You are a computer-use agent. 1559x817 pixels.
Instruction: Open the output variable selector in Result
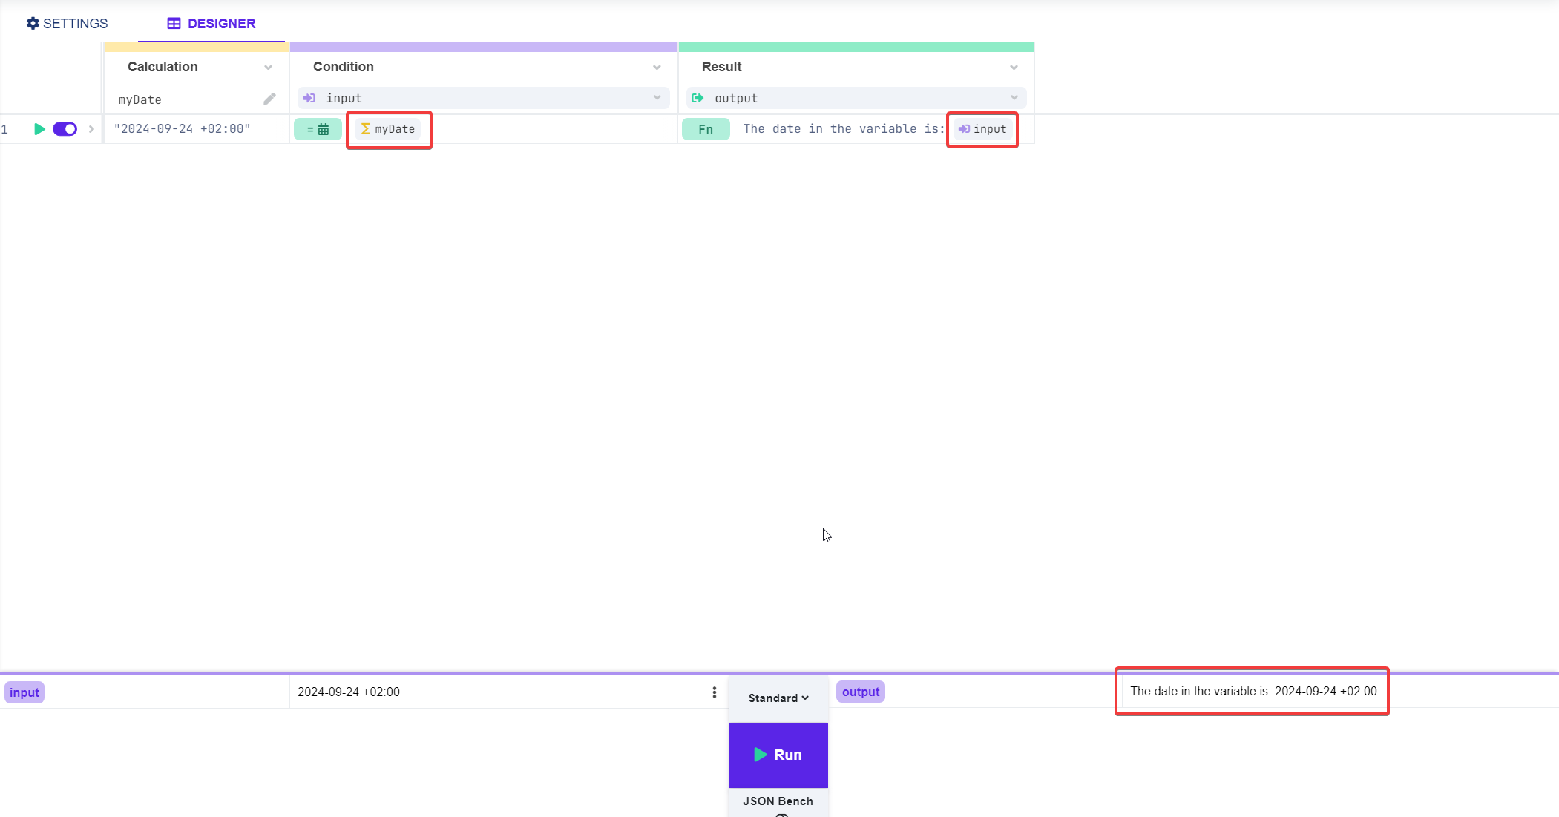pyautogui.click(x=856, y=98)
